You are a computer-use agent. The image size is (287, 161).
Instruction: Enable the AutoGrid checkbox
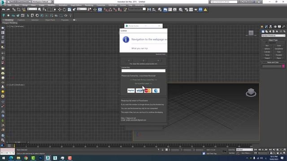[266, 43]
